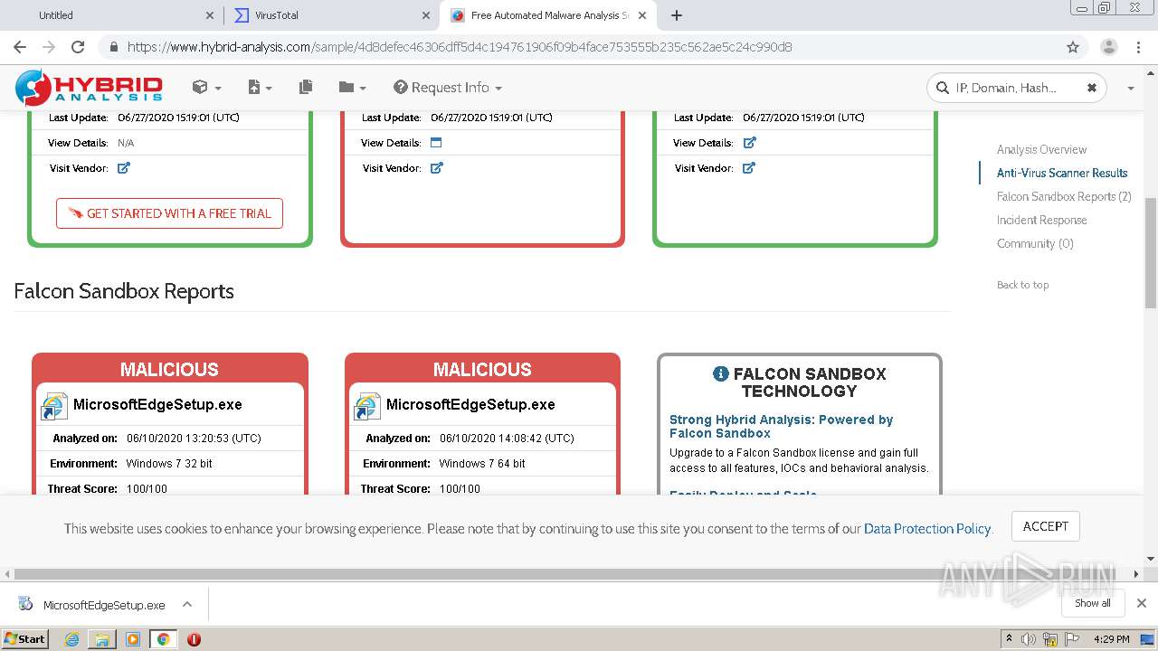Go to Falcon Sandbox Reports (2) section
This screenshot has width=1158, height=651.
(x=1064, y=196)
